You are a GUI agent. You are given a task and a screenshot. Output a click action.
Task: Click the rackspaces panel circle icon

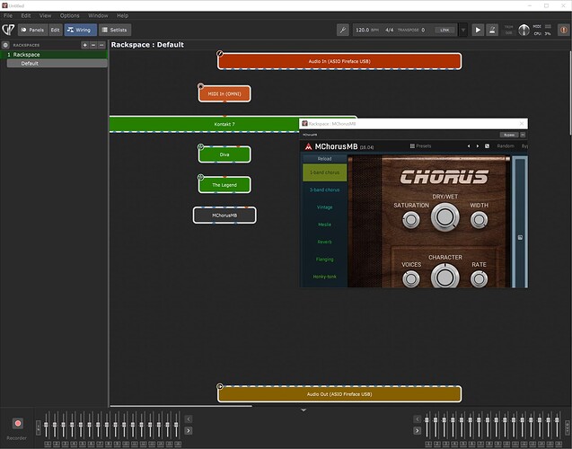click(x=5, y=45)
